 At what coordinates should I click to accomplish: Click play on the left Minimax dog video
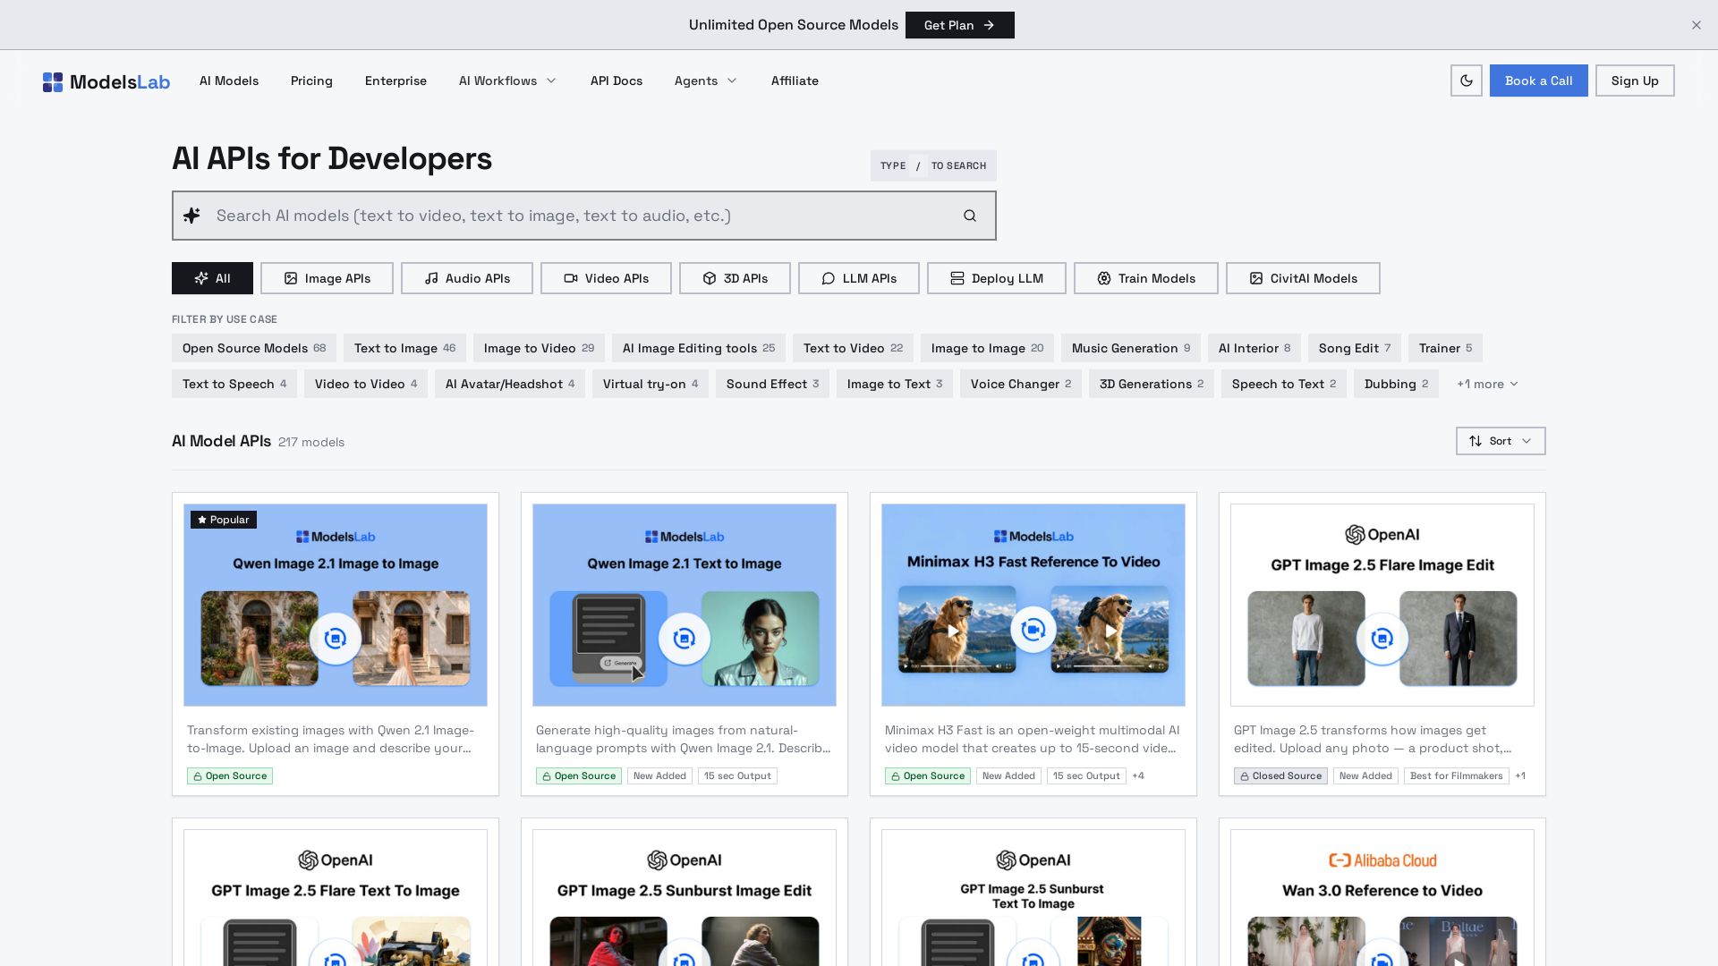(954, 631)
